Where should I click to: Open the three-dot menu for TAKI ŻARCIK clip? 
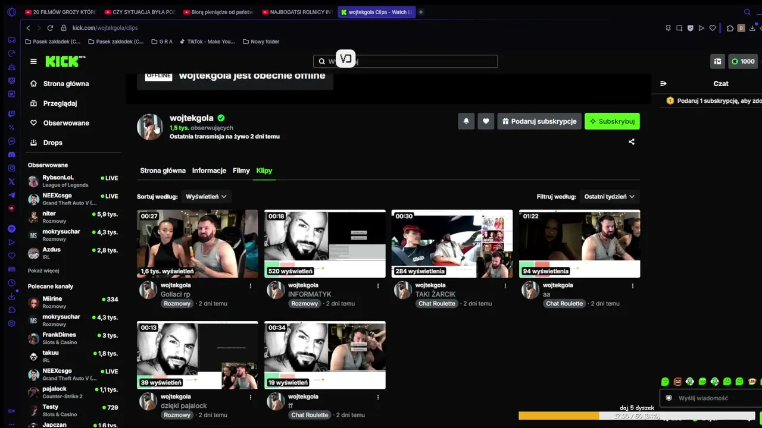coord(505,286)
